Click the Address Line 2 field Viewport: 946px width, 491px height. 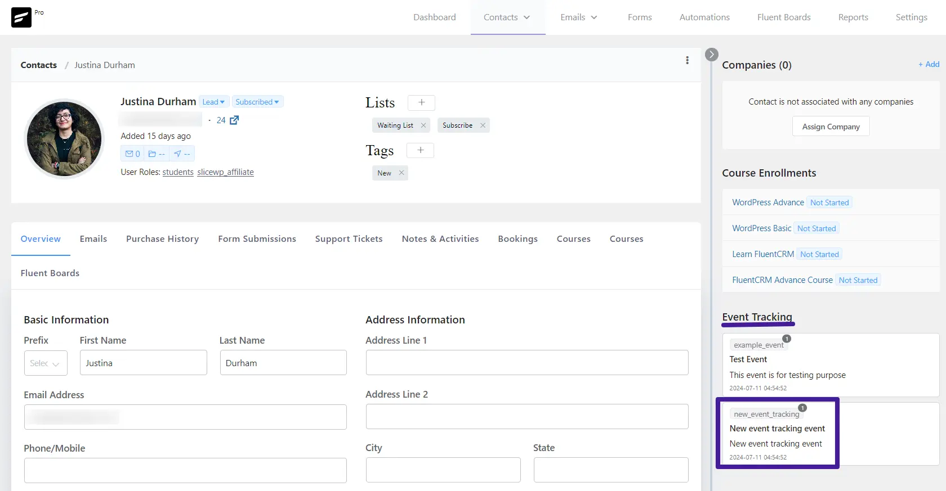(x=527, y=417)
